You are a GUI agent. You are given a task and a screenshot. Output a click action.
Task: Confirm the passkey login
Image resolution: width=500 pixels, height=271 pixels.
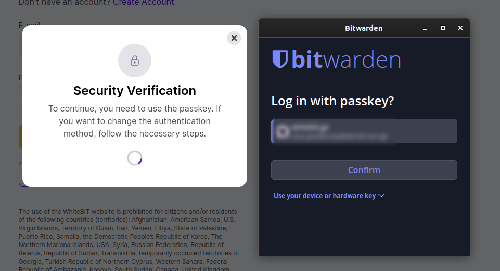[x=364, y=170]
